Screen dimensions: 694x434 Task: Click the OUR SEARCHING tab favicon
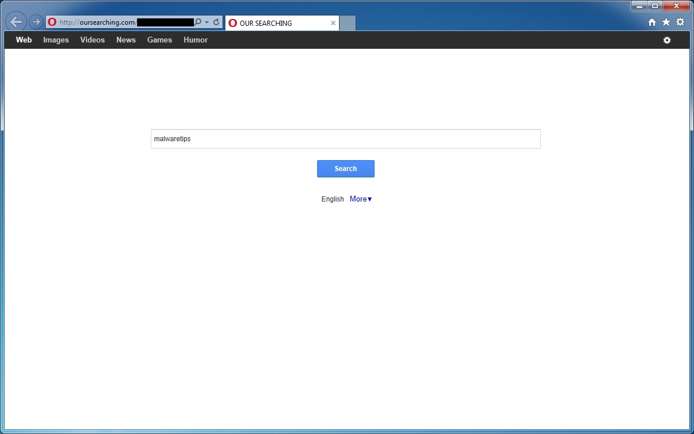coord(233,23)
